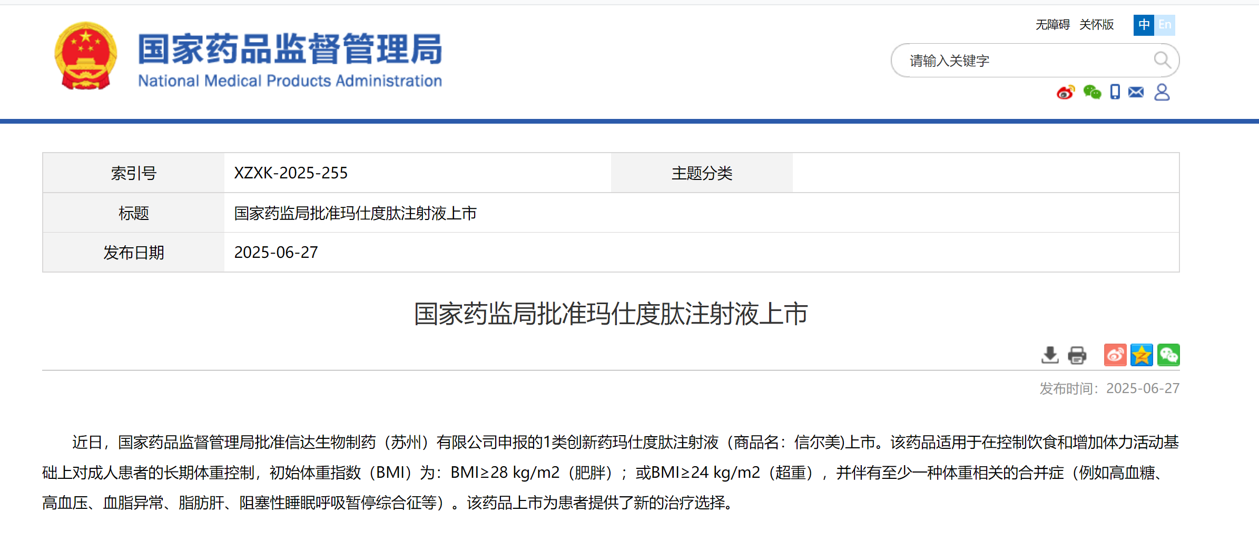Click the national emblem logo
The image size is (1259, 542).
click(x=86, y=56)
